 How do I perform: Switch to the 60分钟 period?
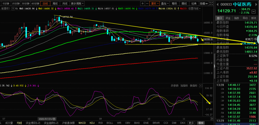pyautogui.click(x=35, y=3)
